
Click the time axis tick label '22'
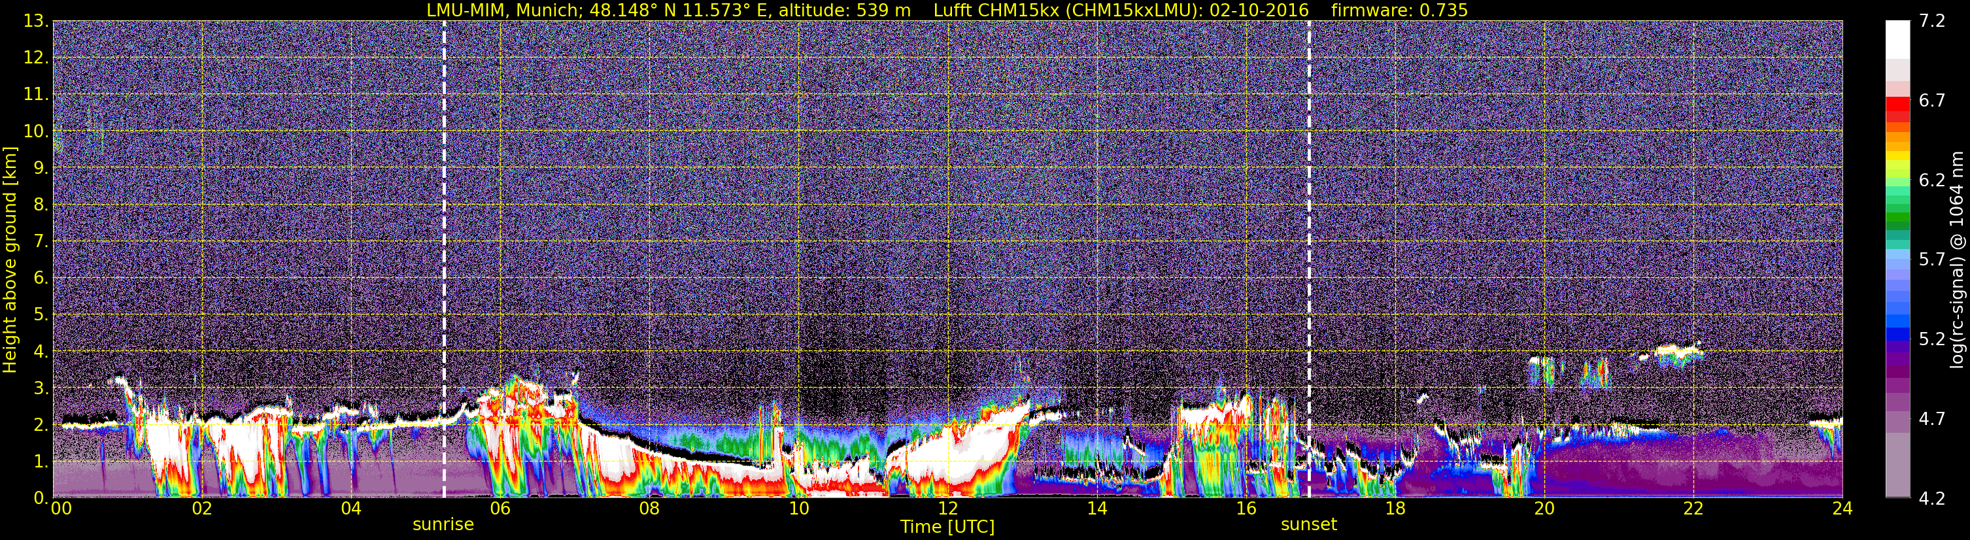pos(1693,509)
